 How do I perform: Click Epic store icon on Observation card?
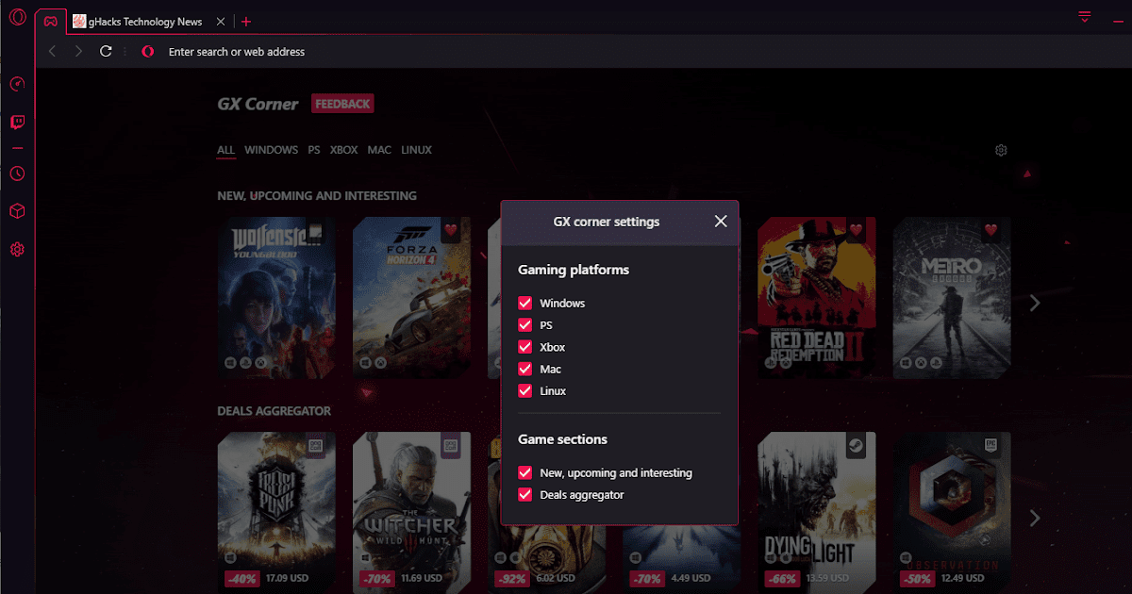(x=991, y=445)
